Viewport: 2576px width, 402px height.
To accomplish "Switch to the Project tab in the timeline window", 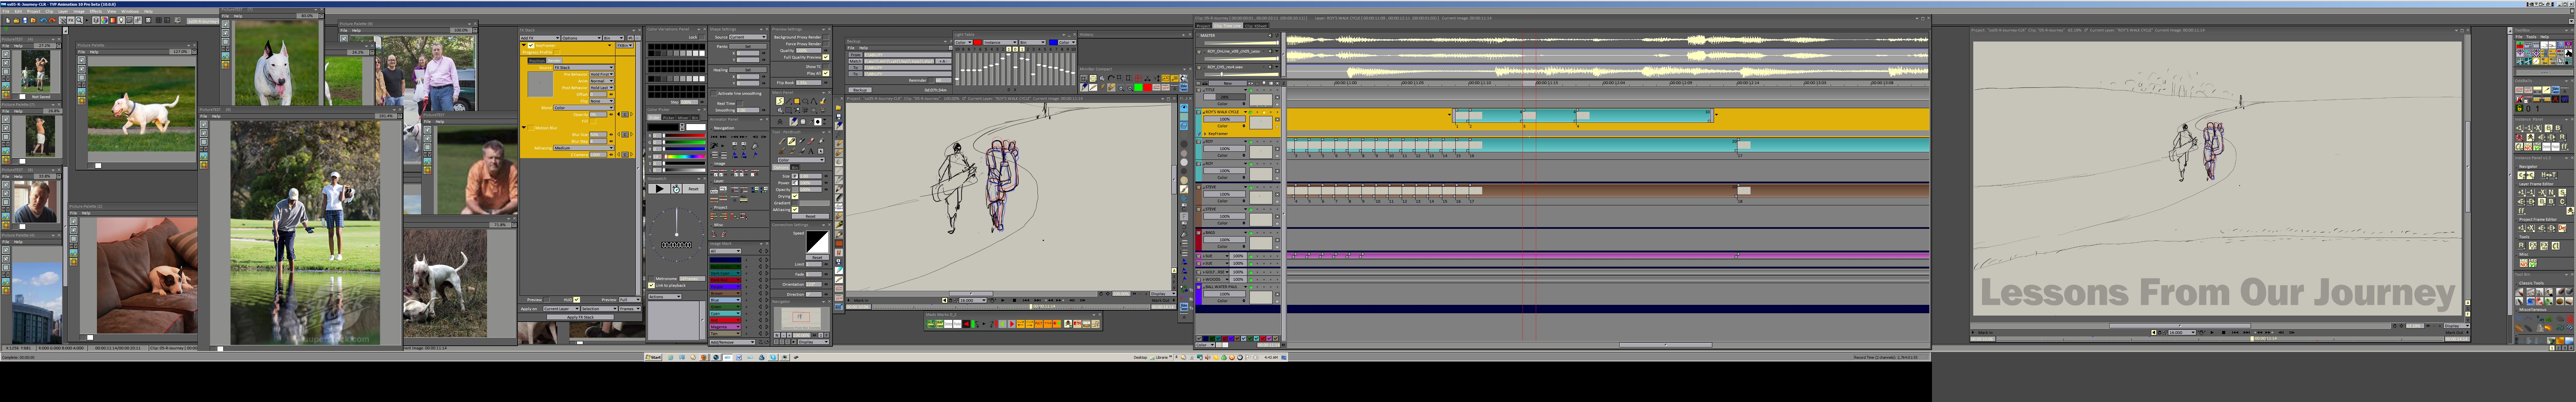I will pyautogui.click(x=1204, y=26).
